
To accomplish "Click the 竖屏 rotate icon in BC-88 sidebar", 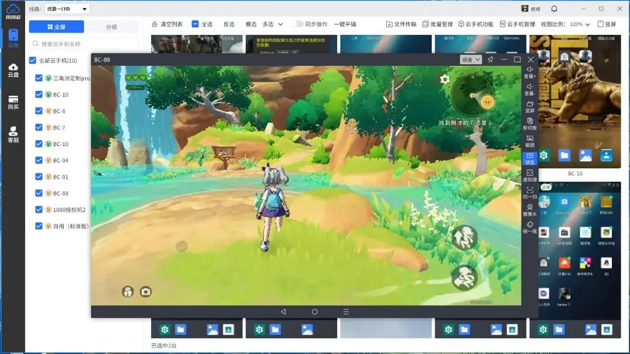I will click(530, 107).
